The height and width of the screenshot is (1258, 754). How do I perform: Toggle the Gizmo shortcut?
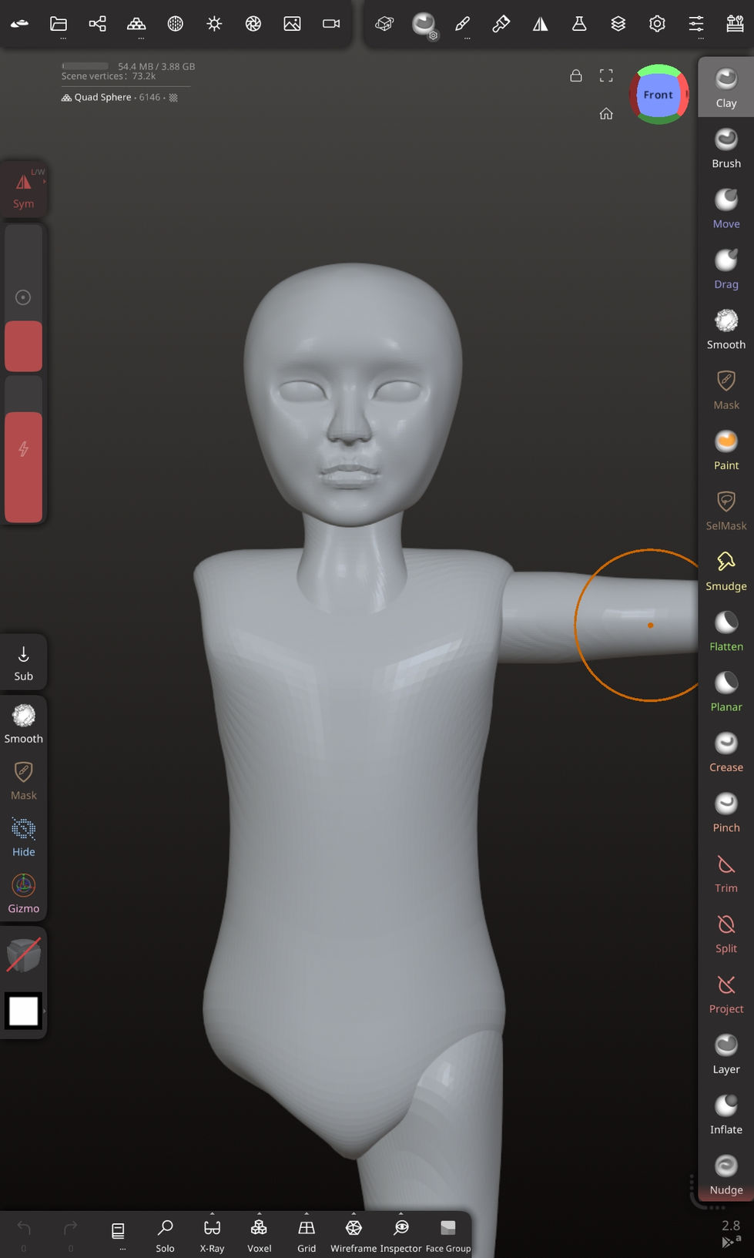pos(23,894)
